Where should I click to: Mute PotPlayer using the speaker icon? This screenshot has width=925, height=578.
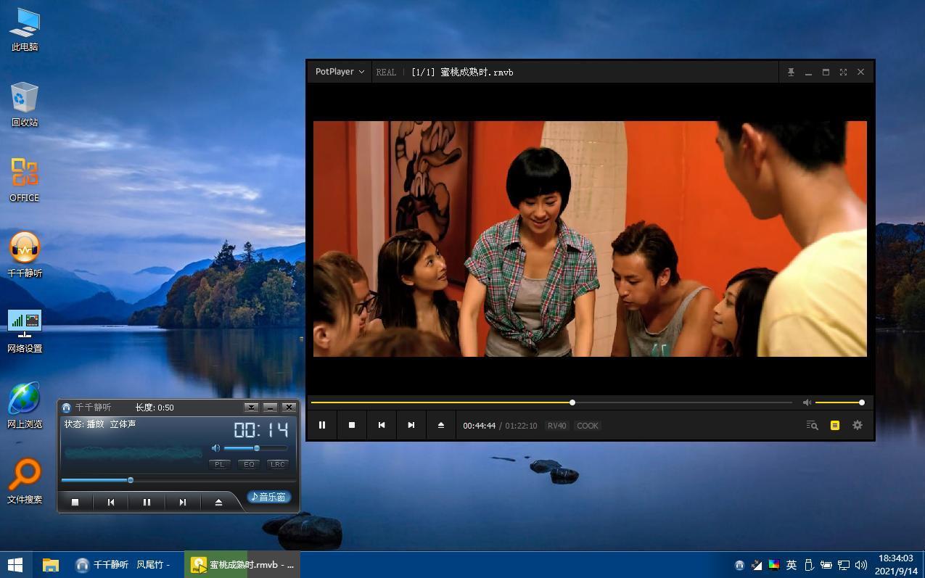807,402
